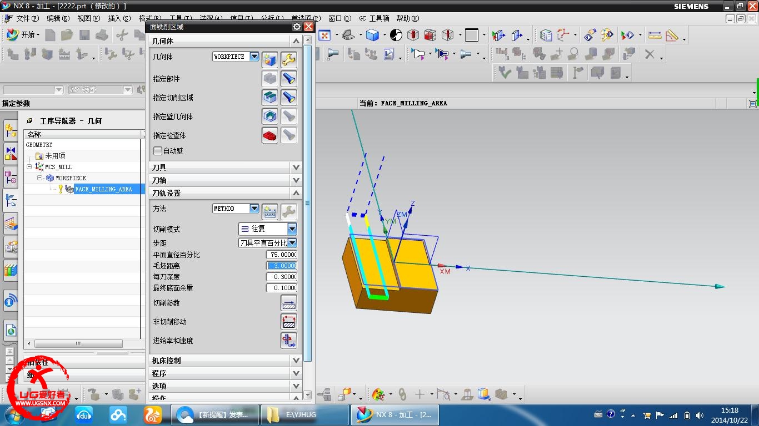Click the measure distance ruler icon

pyautogui.click(x=655, y=35)
